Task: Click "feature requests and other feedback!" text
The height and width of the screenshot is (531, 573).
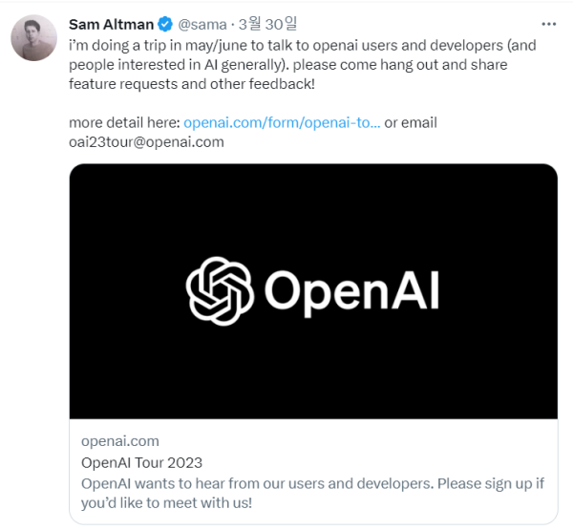Action: click(x=192, y=84)
